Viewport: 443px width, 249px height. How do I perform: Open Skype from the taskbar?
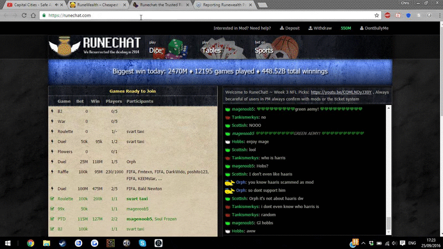142,243
